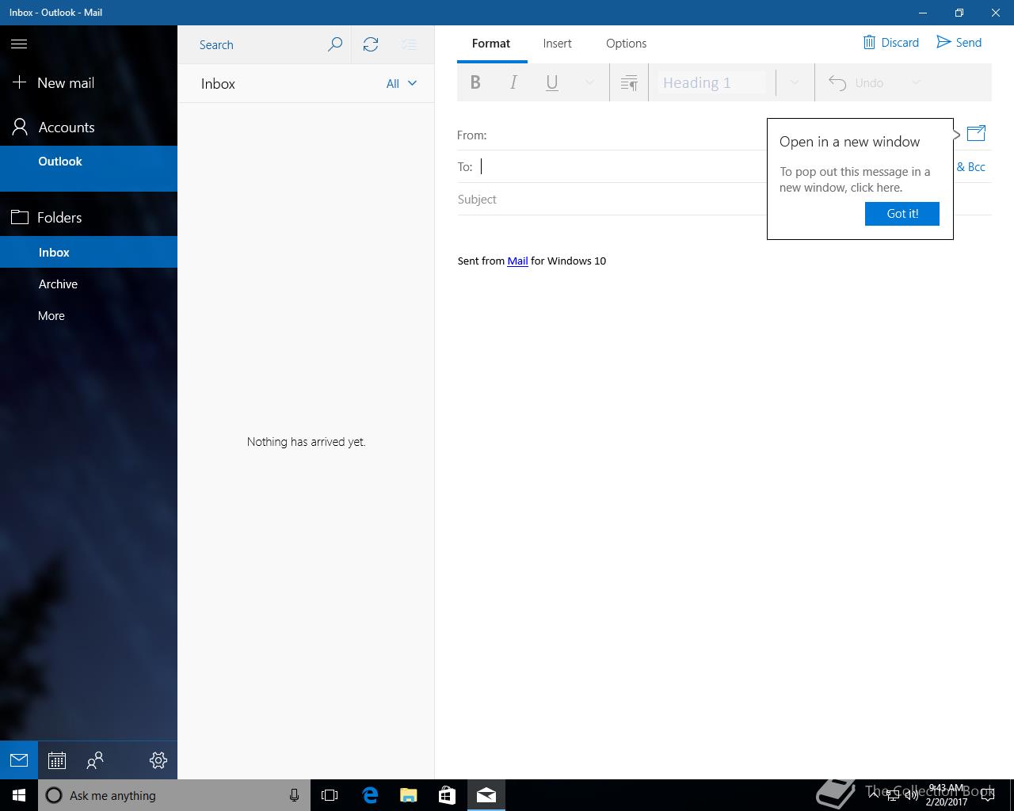This screenshot has height=811, width=1014.
Task: Dismiss tip with Got it! button
Action: (902, 214)
